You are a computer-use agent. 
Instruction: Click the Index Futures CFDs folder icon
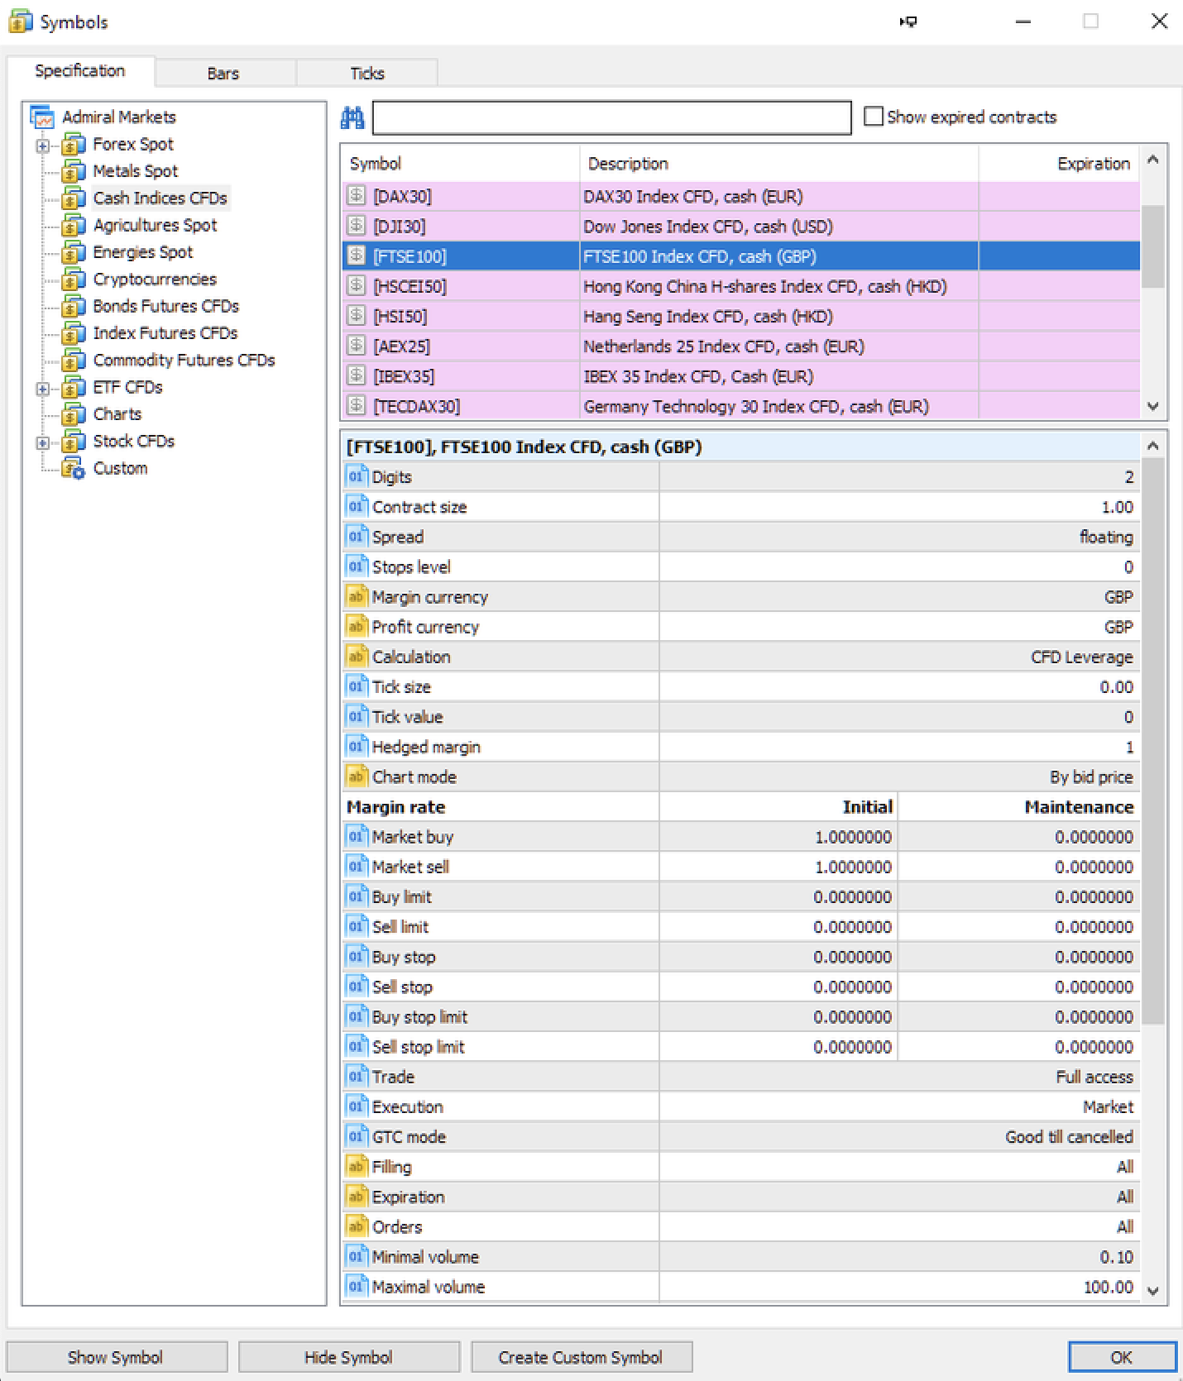coord(74,334)
